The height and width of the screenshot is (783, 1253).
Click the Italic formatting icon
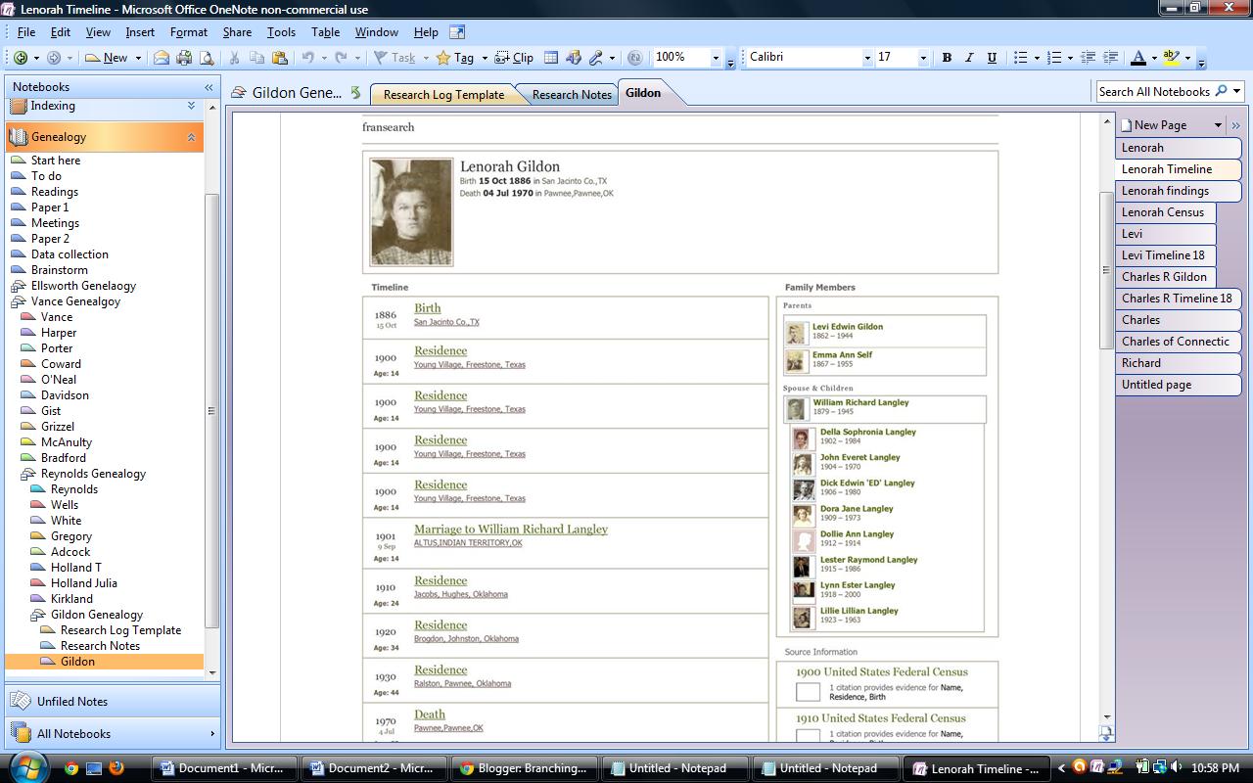[969, 58]
